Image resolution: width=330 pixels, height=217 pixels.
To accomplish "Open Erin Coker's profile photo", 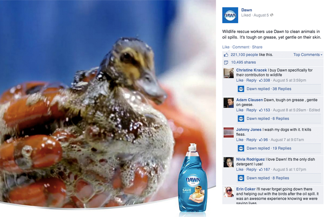I will [x=228, y=192].
